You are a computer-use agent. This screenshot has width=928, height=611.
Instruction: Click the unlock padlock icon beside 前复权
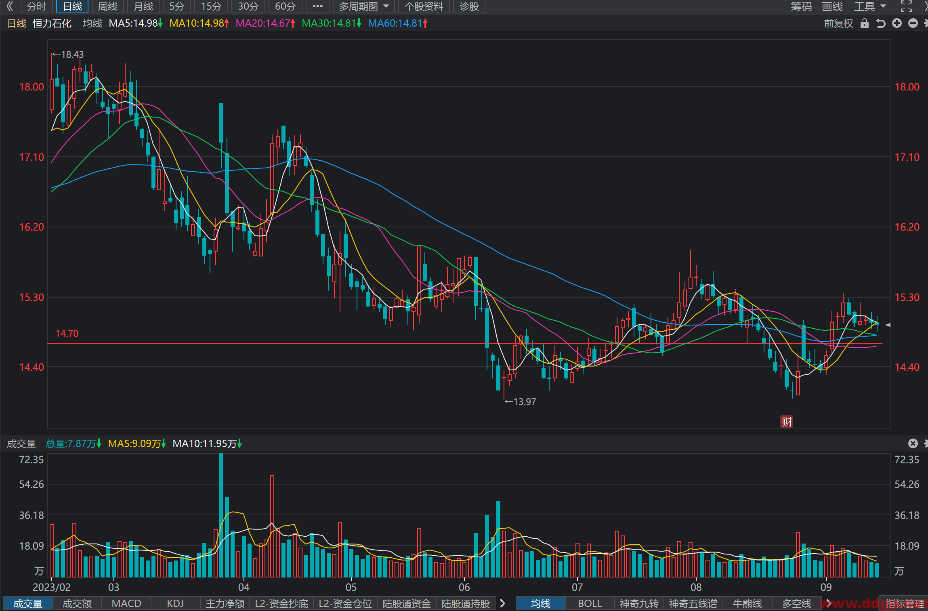click(x=864, y=23)
